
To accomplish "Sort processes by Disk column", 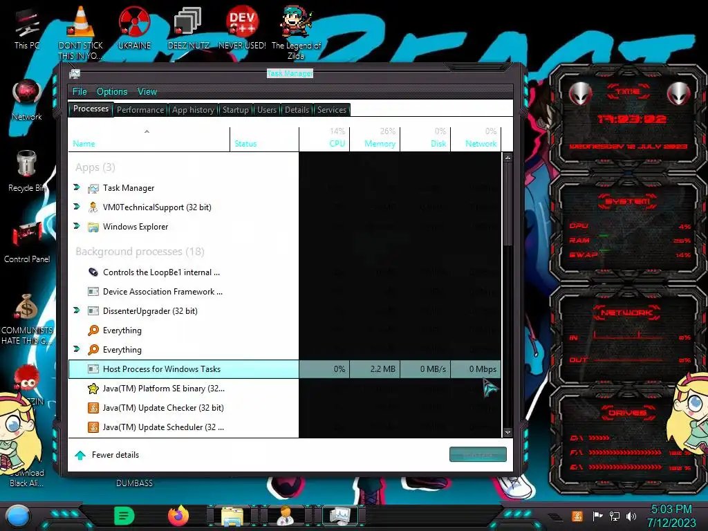I will (425, 138).
